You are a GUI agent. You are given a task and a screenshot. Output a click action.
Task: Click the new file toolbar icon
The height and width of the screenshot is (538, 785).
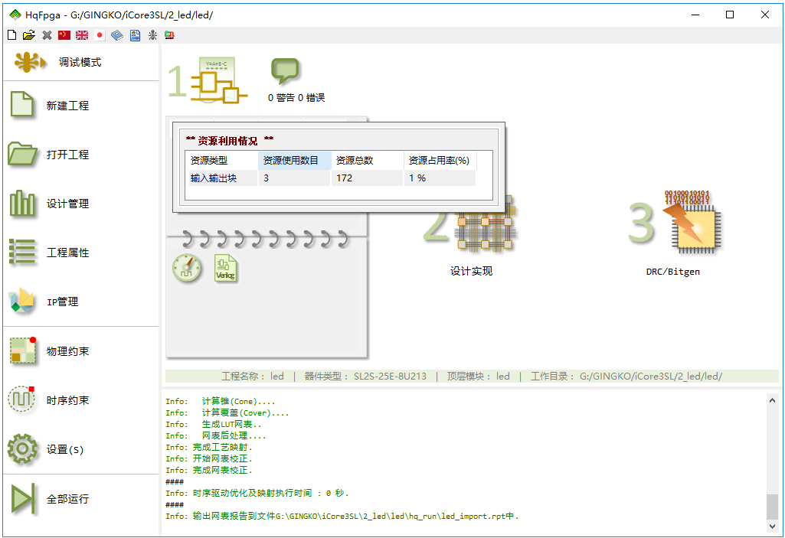[x=11, y=35]
